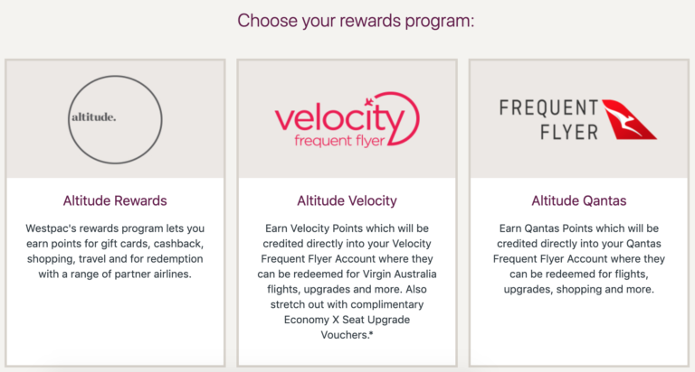Click the Qantas red kangaroo tail icon
This screenshot has width=695, height=372.
click(629, 119)
